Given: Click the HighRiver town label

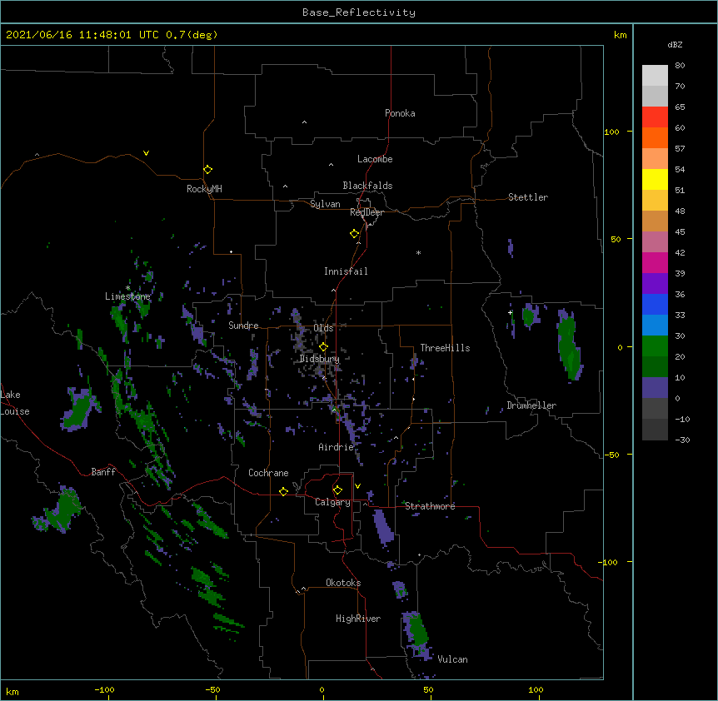Looking at the screenshot, I should (358, 619).
